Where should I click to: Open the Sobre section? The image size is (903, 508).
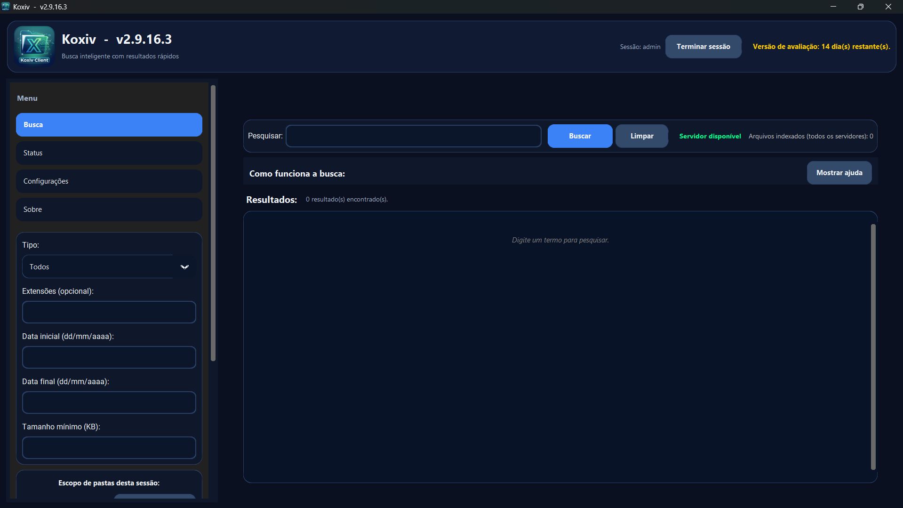(109, 209)
